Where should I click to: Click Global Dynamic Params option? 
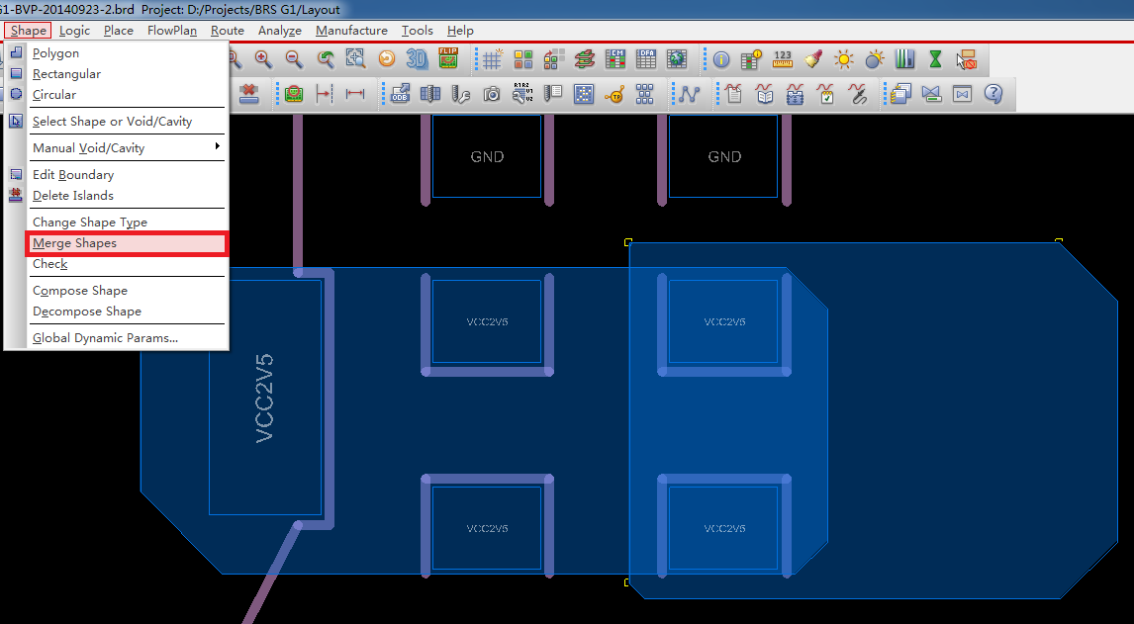click(x=105, y=338)
